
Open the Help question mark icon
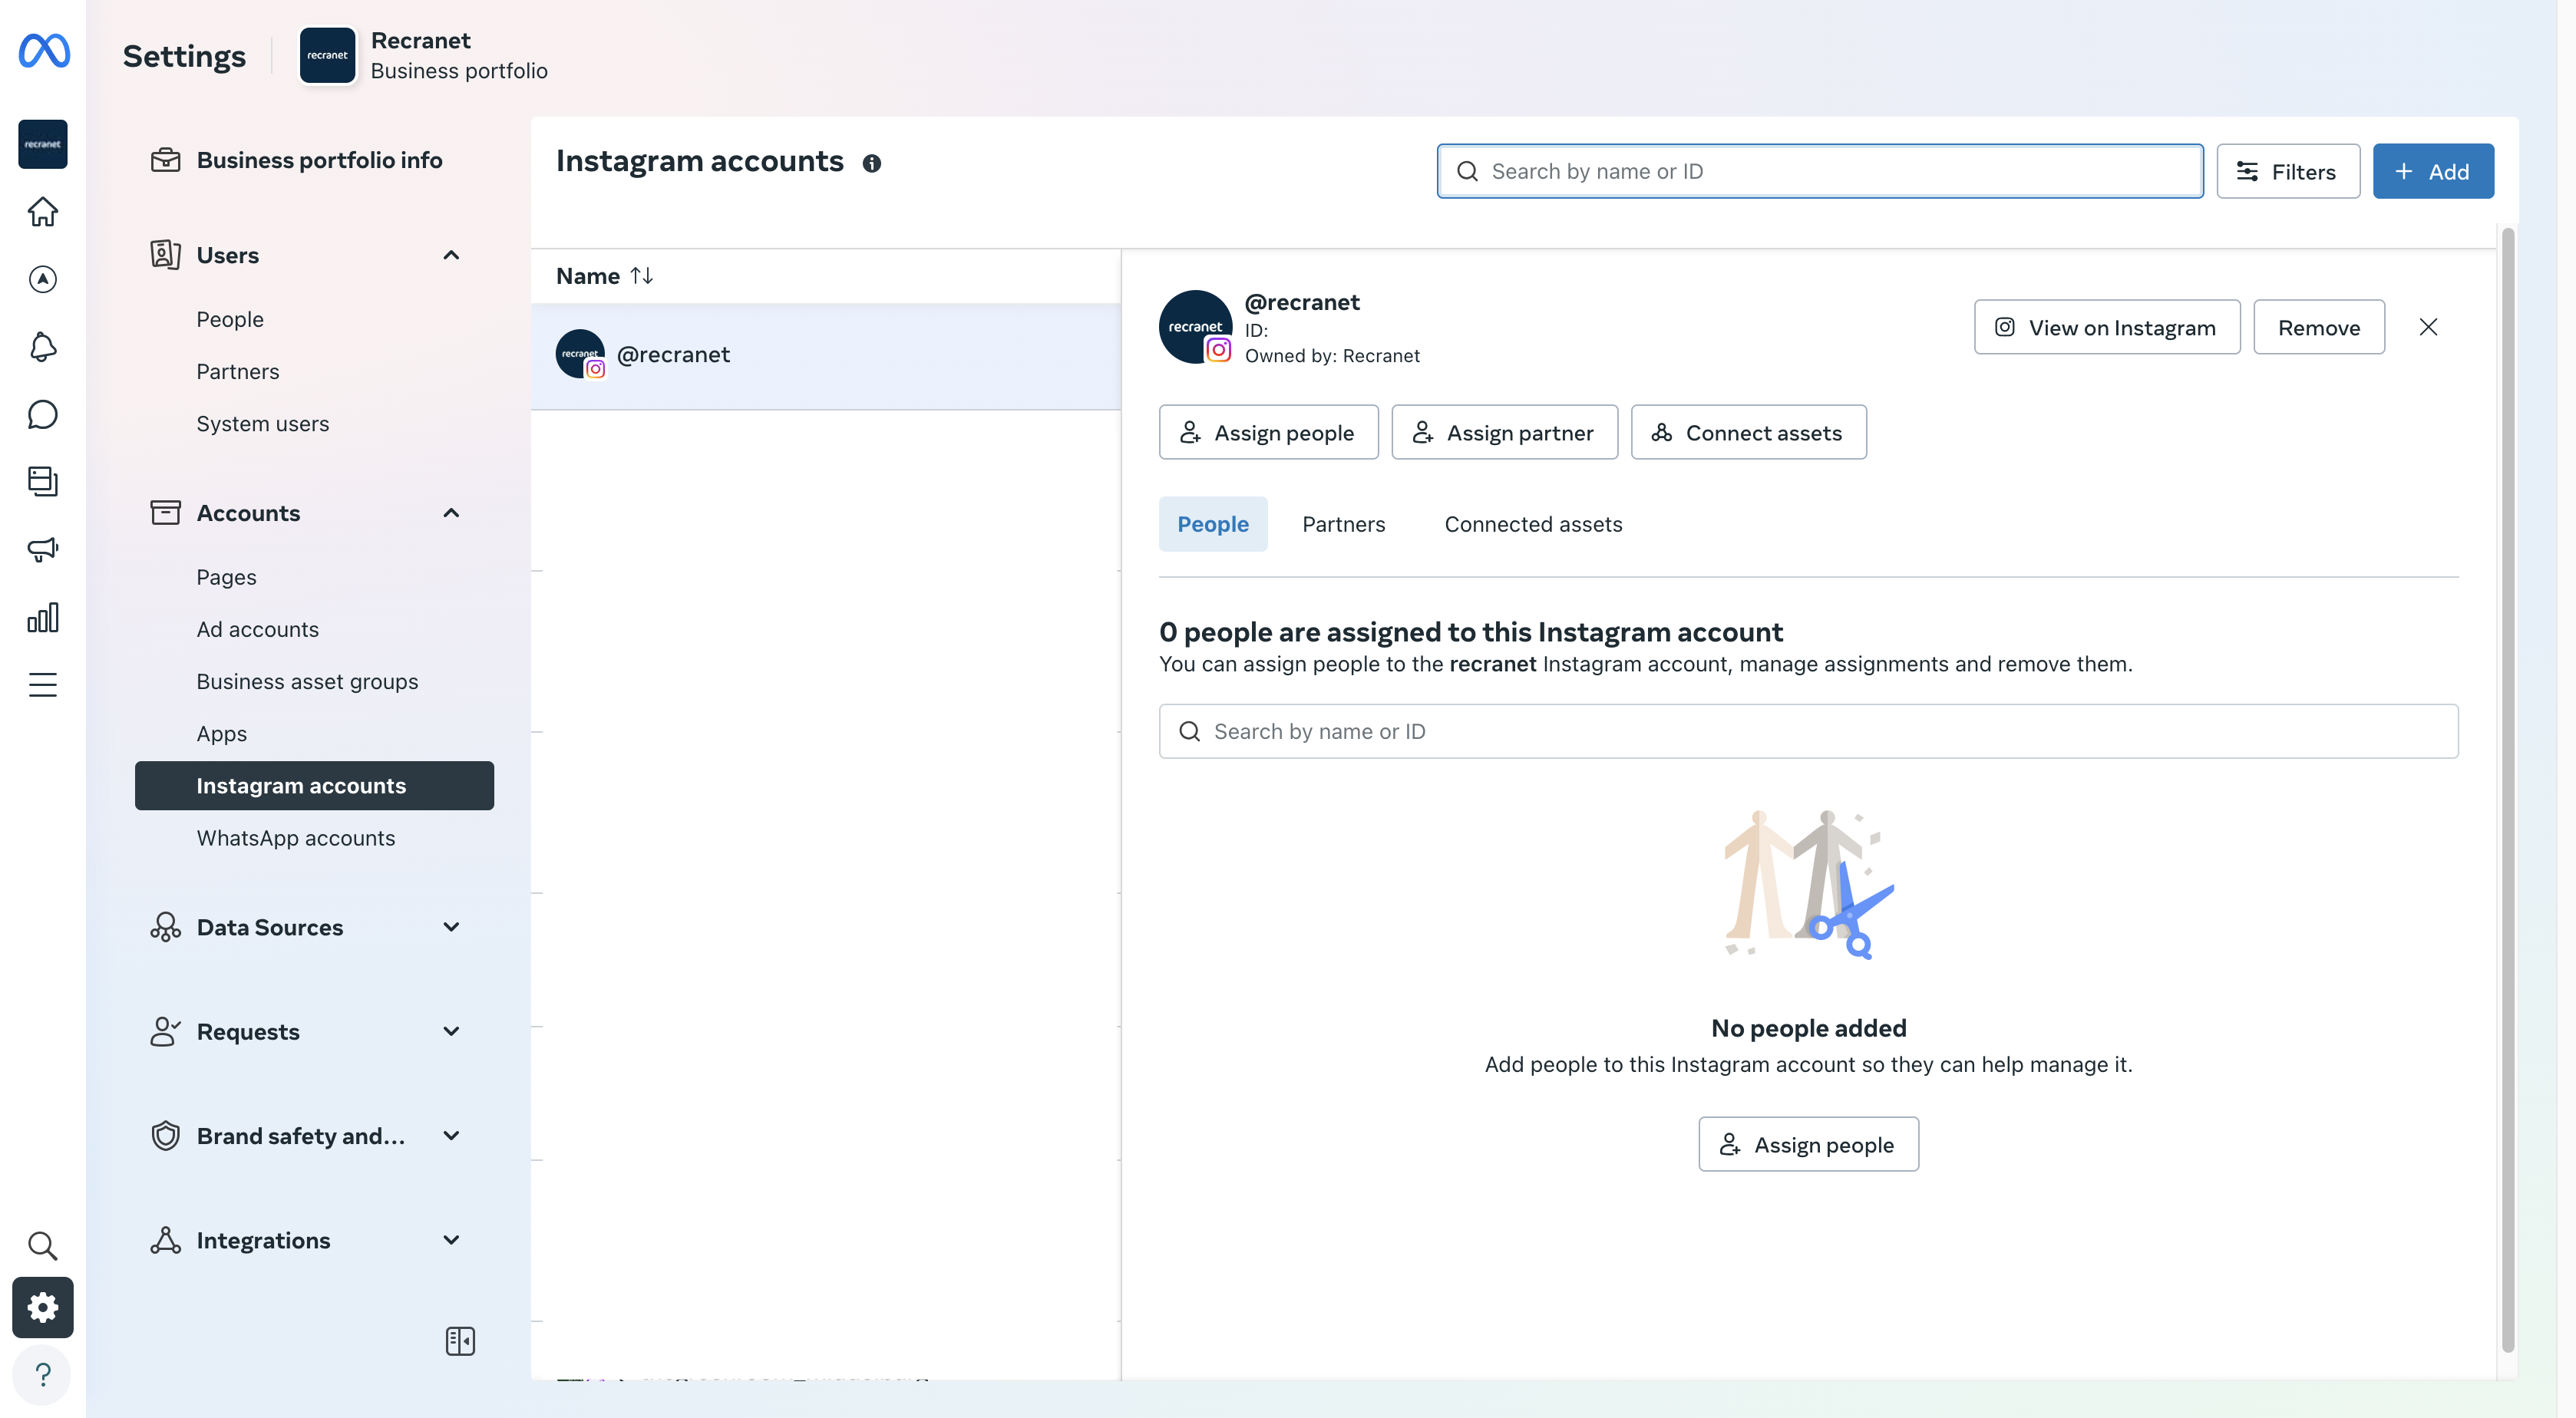(x=43, y=1375)
